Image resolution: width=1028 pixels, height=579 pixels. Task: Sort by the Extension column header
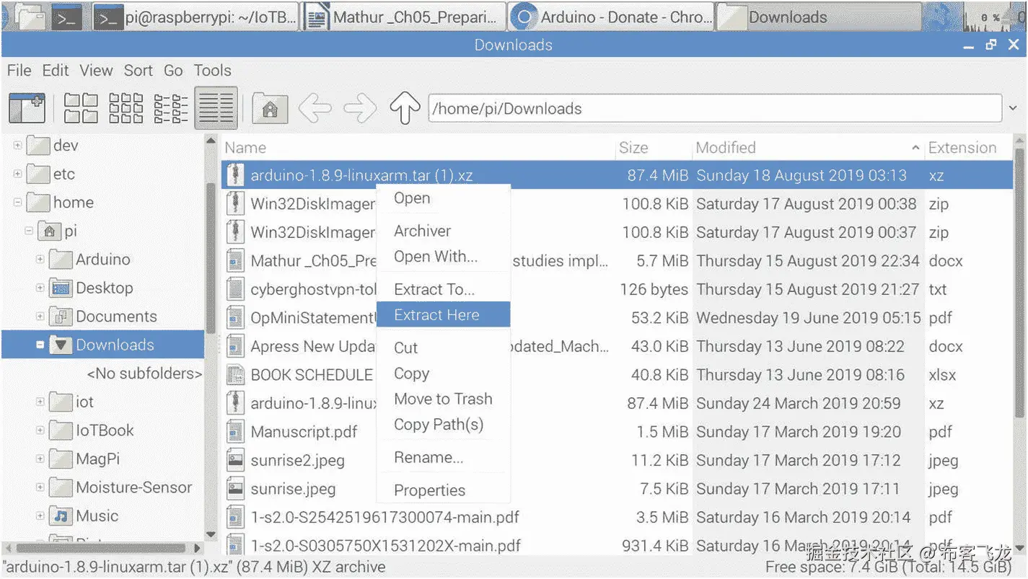(x=968, y=148)
